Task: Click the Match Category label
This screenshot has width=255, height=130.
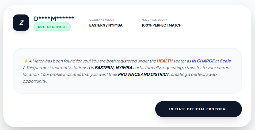Action: click(x=154, y=20)
